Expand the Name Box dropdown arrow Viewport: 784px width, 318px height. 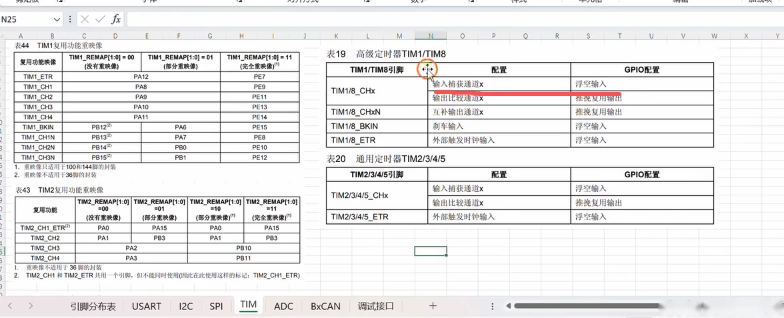click(57, 19)
